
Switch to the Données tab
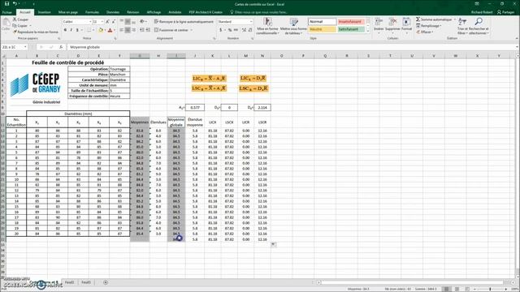113,12
